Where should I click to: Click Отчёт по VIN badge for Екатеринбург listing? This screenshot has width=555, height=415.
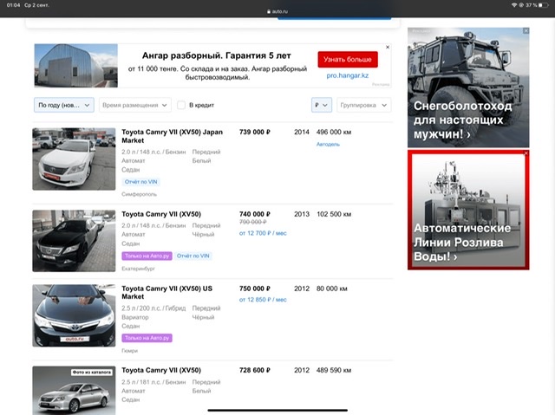tap(193, 256)
